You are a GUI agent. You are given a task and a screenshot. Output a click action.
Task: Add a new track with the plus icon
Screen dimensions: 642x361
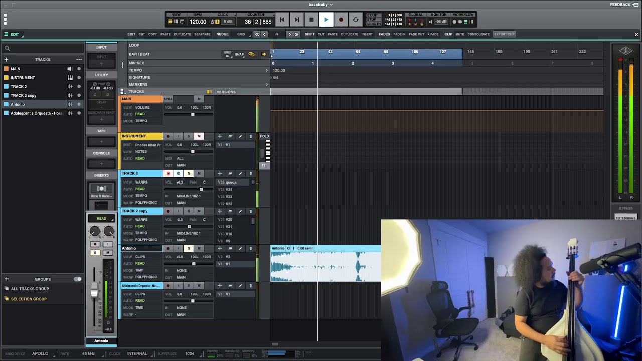click(x=7, y=60)
